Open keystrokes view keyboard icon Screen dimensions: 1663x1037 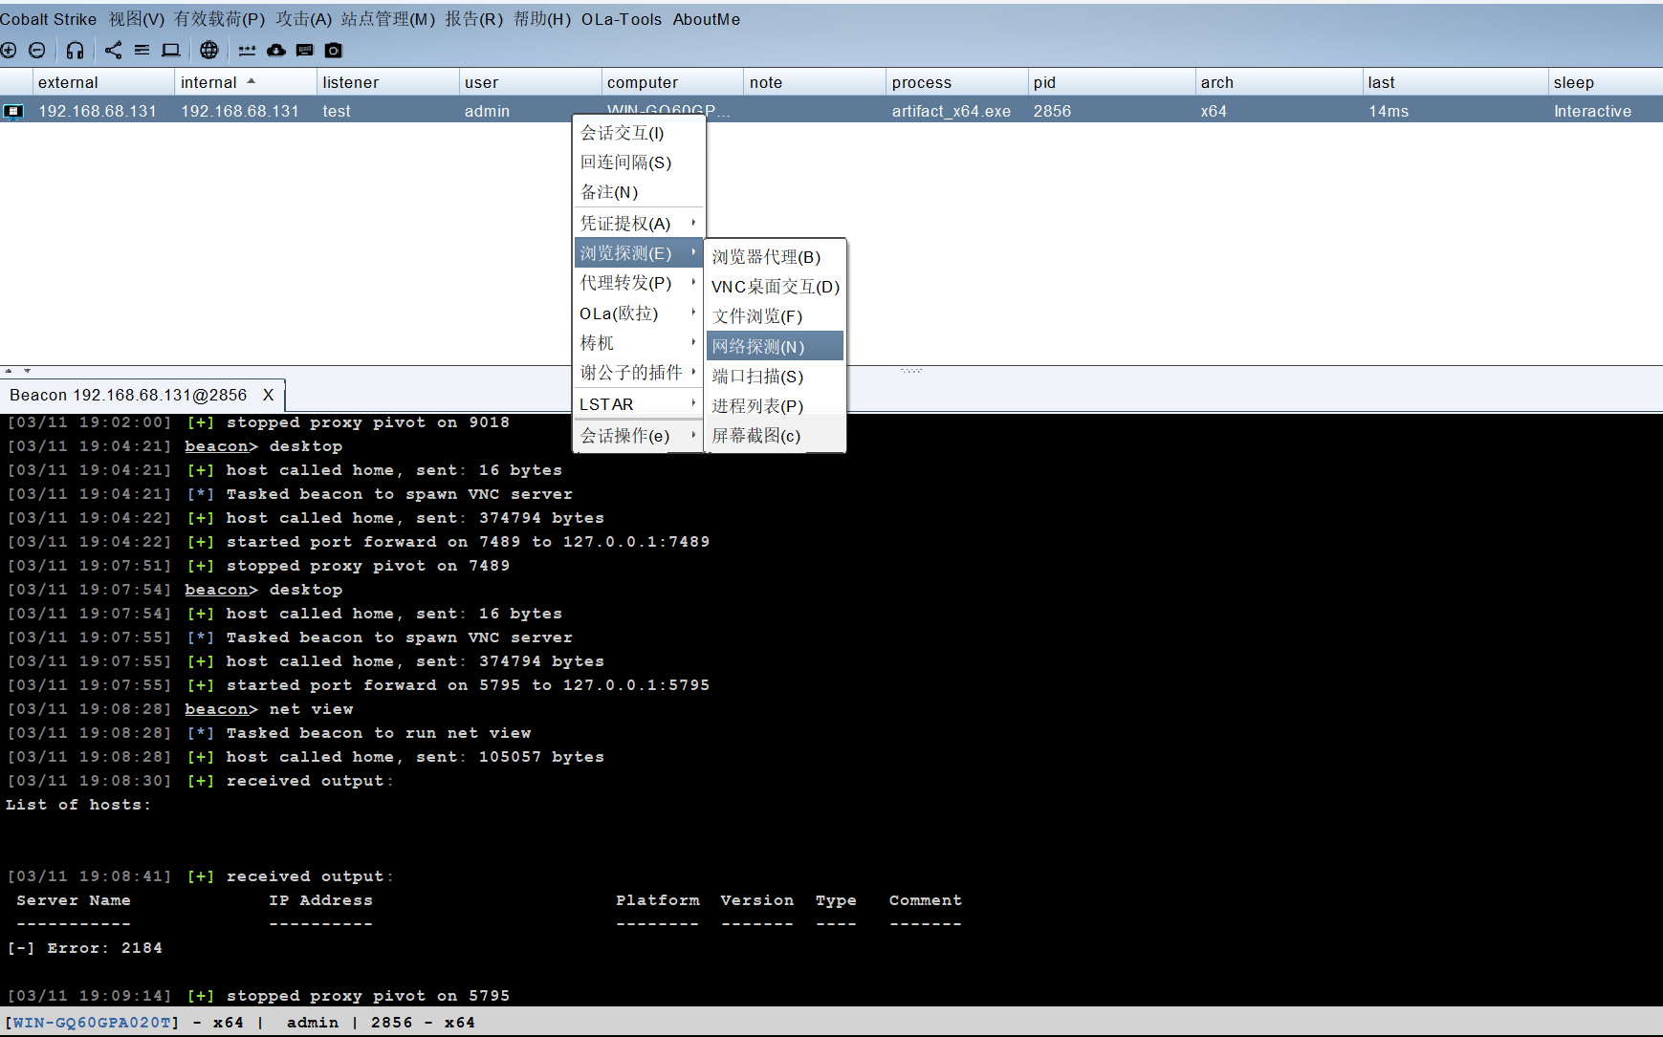pyautogui.click(x=305, y=50)
